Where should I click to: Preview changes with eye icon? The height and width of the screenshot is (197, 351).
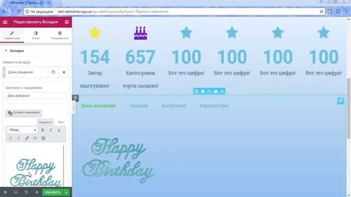tap(37, 192)
